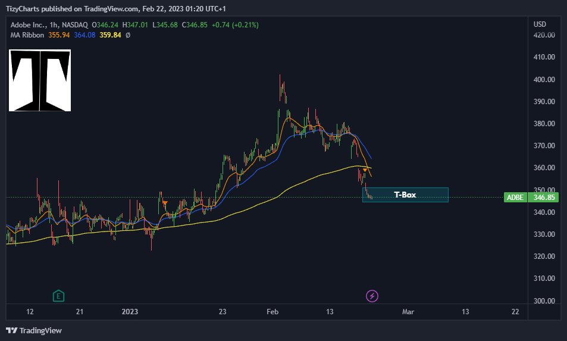Screen dimensions: 567x341
Task: Click the 420.00 price axis label
Action: coord(544,35)
